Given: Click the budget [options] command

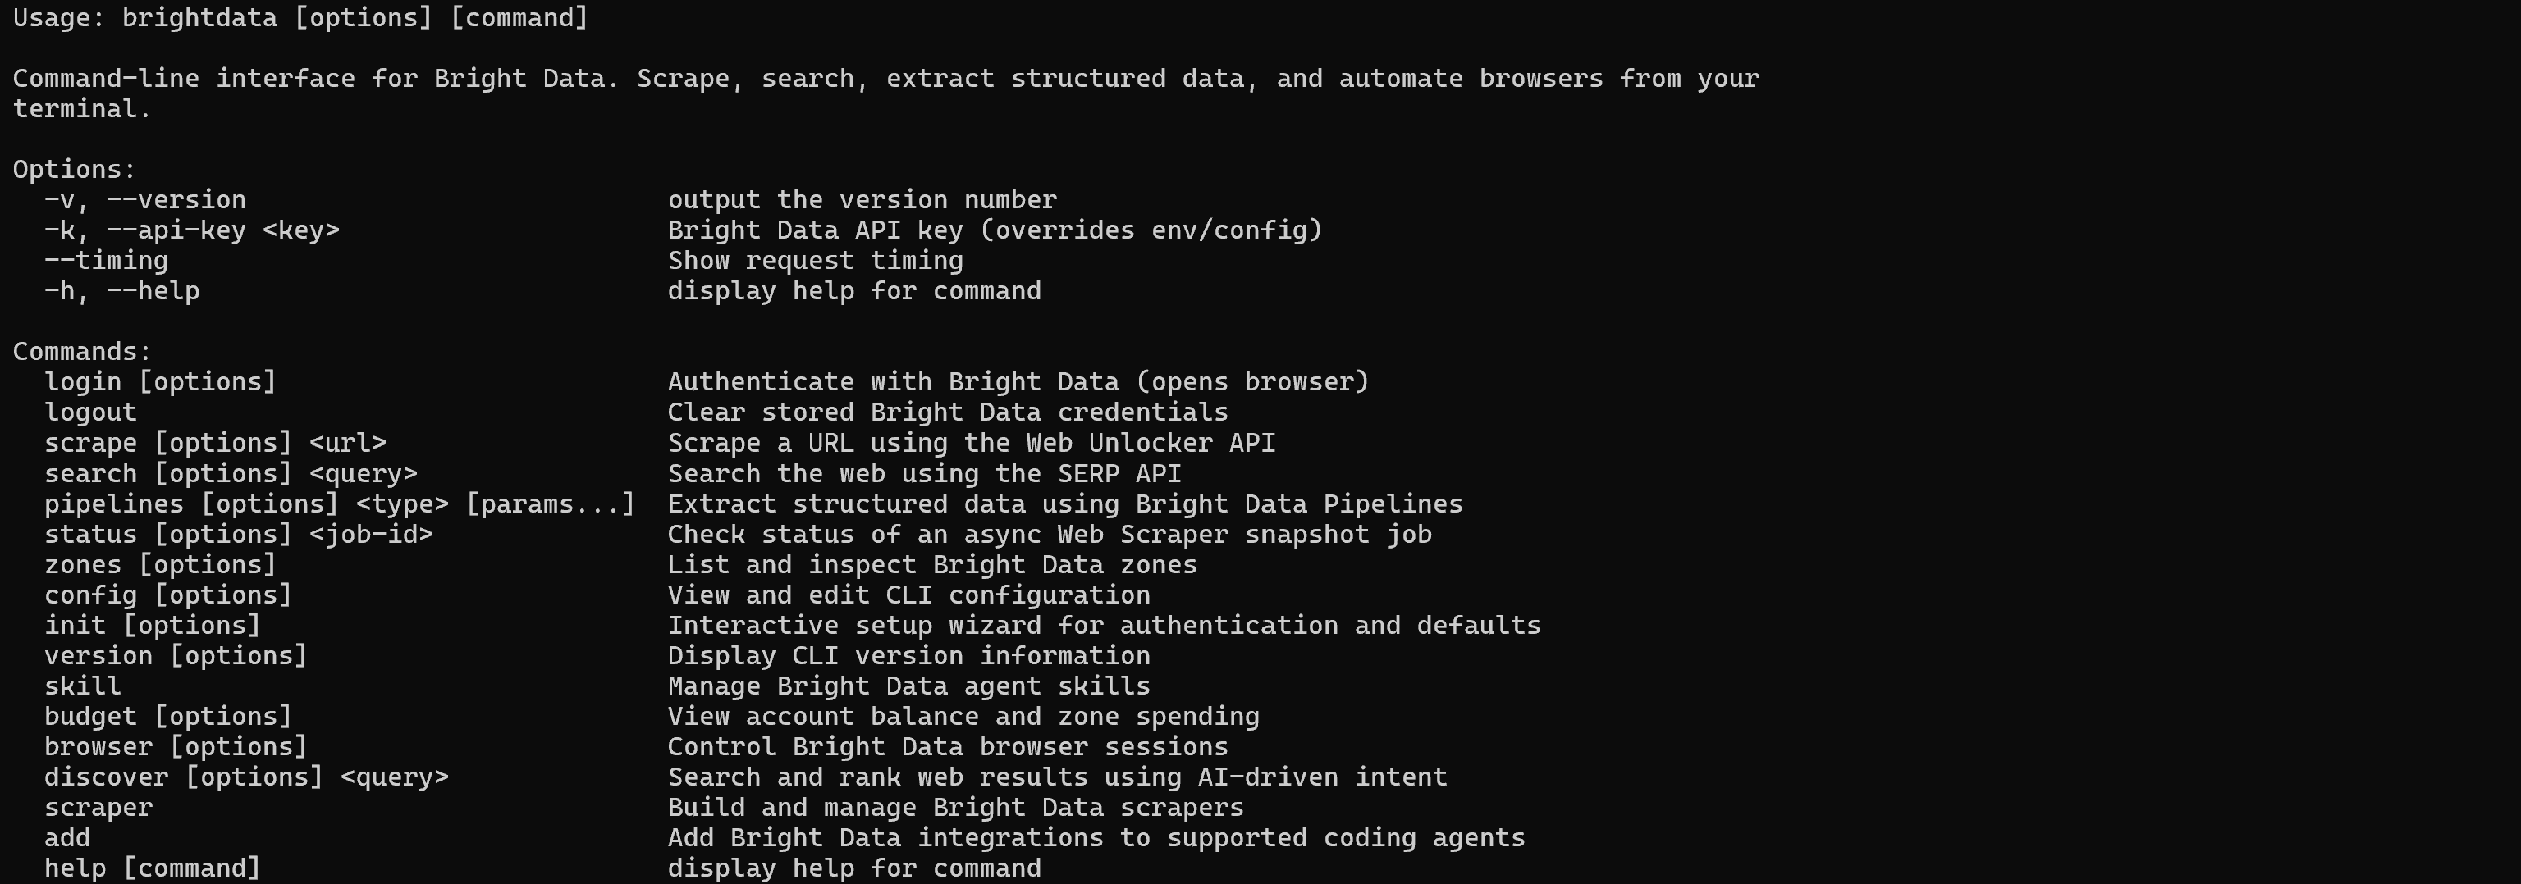Looking at the screenshot, I should click(168, 716).
